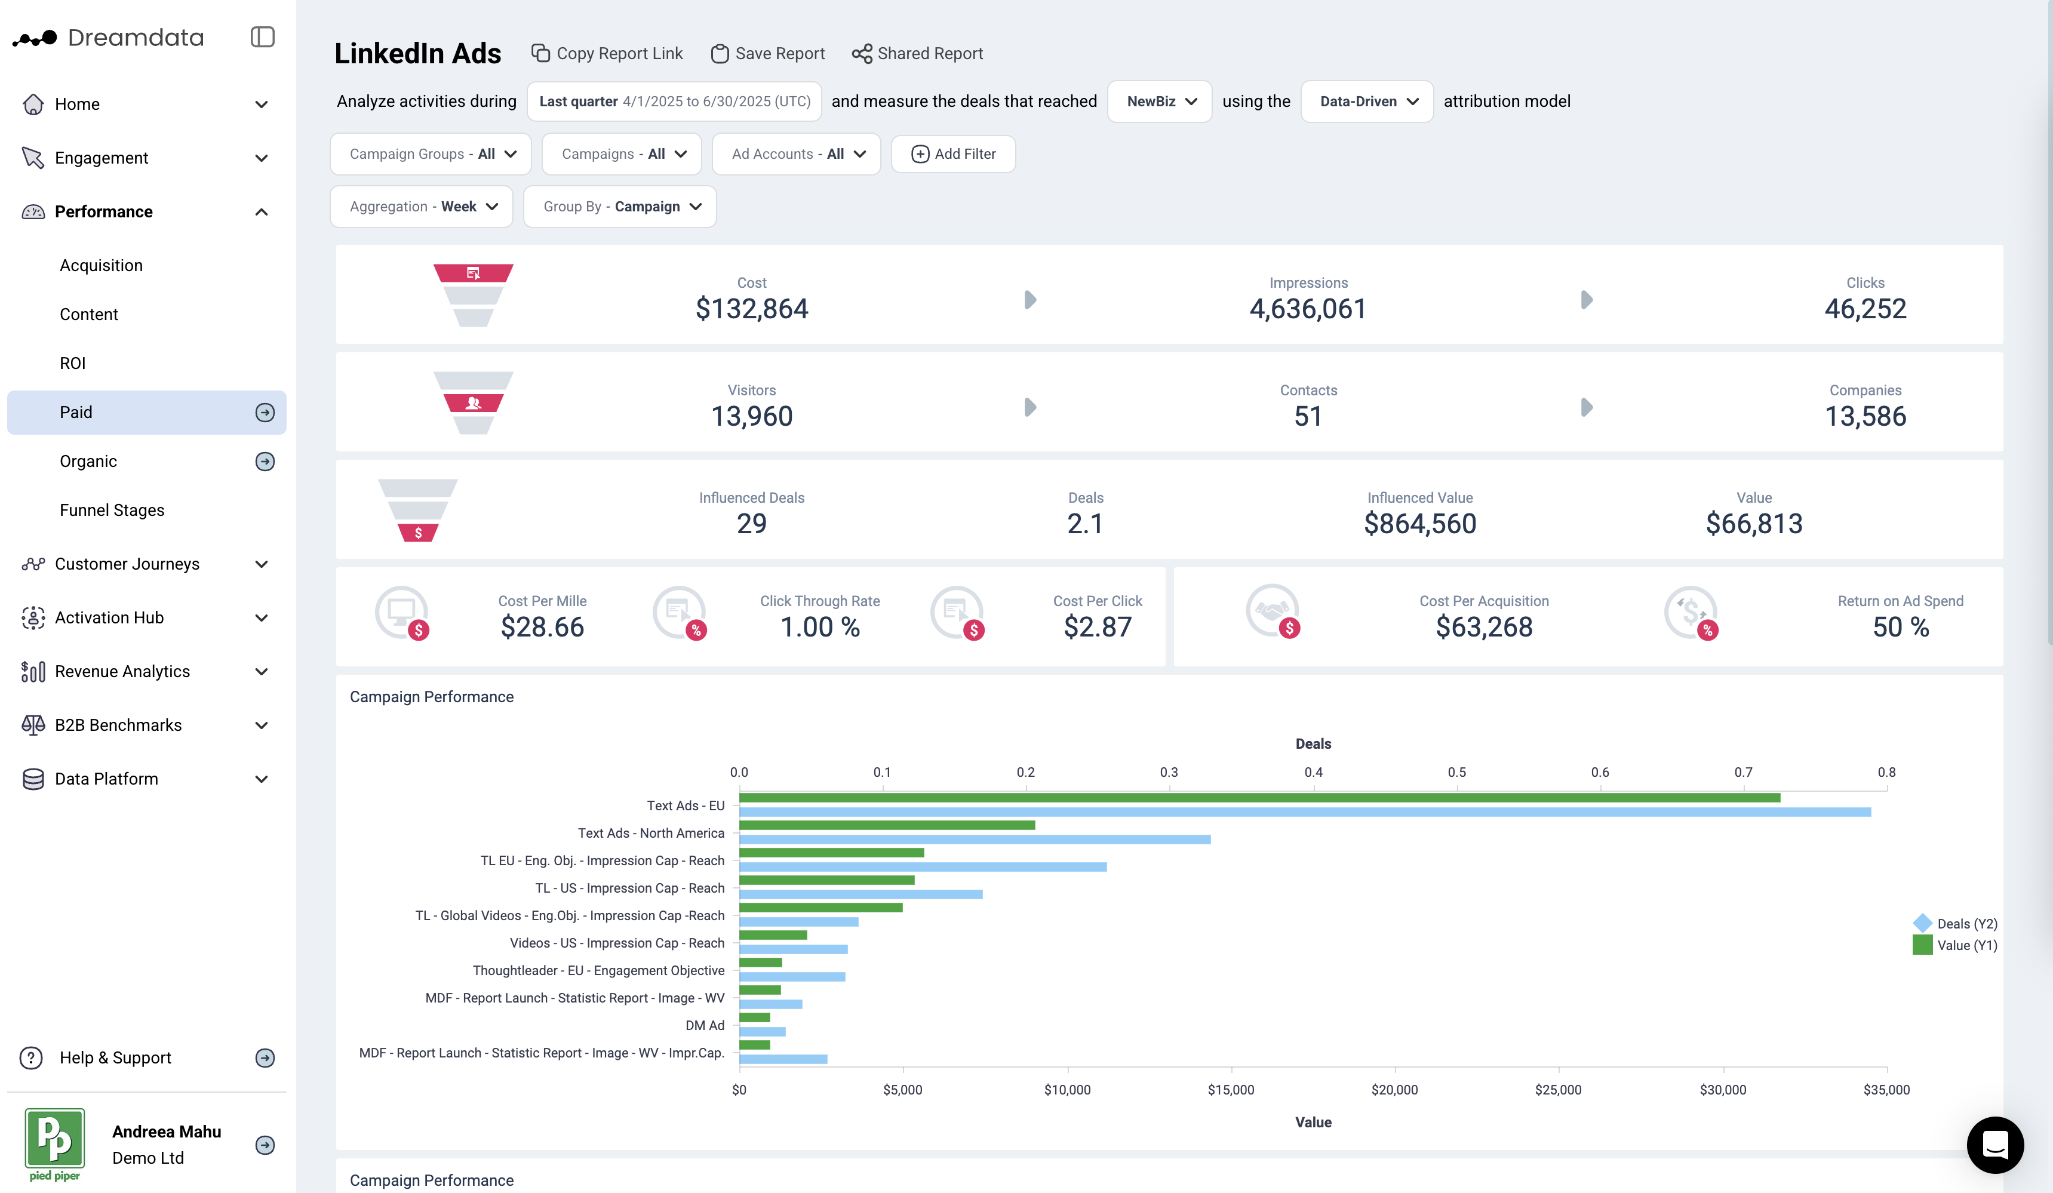The height and width of the screenshot is (1193, 2053).
Task: Toggle Value (Y1) legend swatch
Action: pyautogui.click(x=1923, y=945)
